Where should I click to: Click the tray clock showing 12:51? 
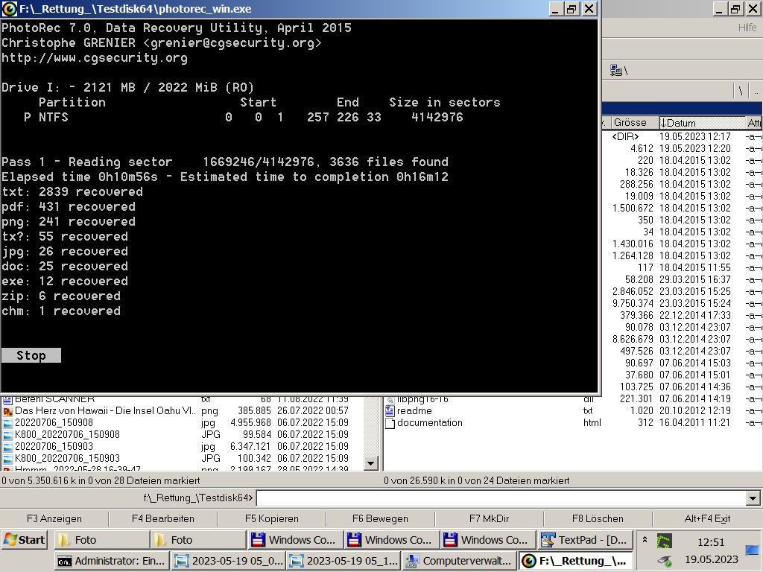coord(711,542)
